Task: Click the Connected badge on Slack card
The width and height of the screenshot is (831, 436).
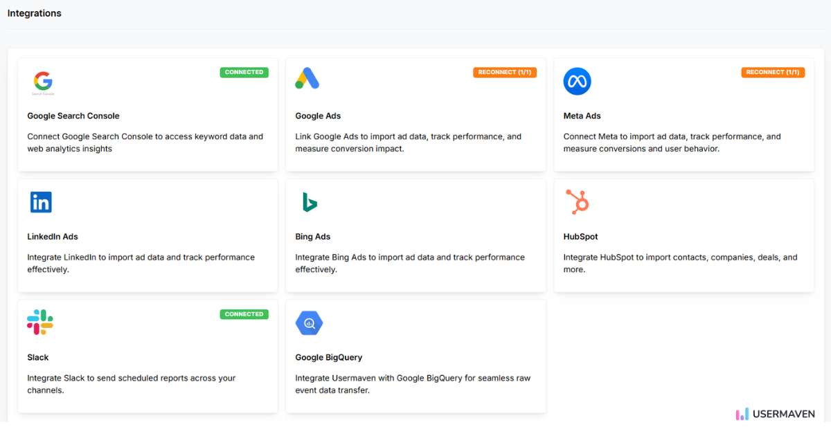Action: pyautogui.click(x=244, y=314)
